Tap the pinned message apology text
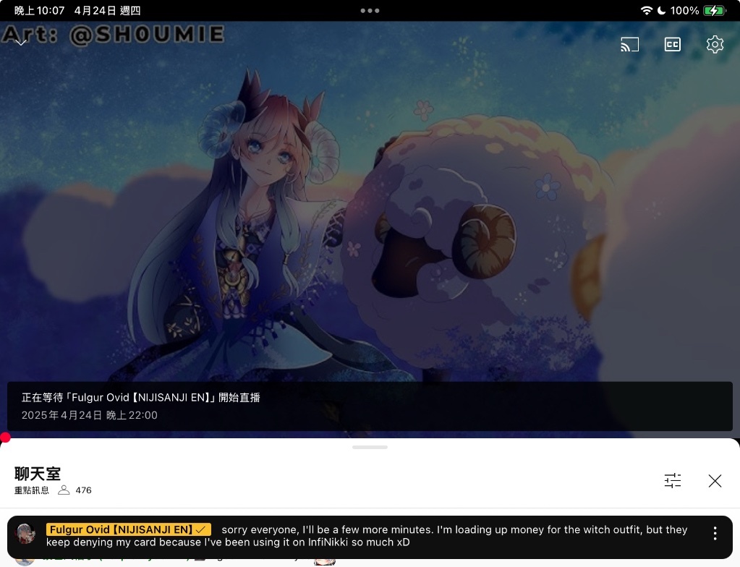The width and height of the screenshot is (740, 567). (367, 536)
